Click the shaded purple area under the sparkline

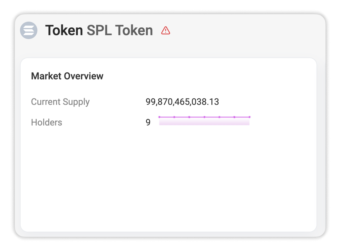pyautogui.click(x=204, y=122)
